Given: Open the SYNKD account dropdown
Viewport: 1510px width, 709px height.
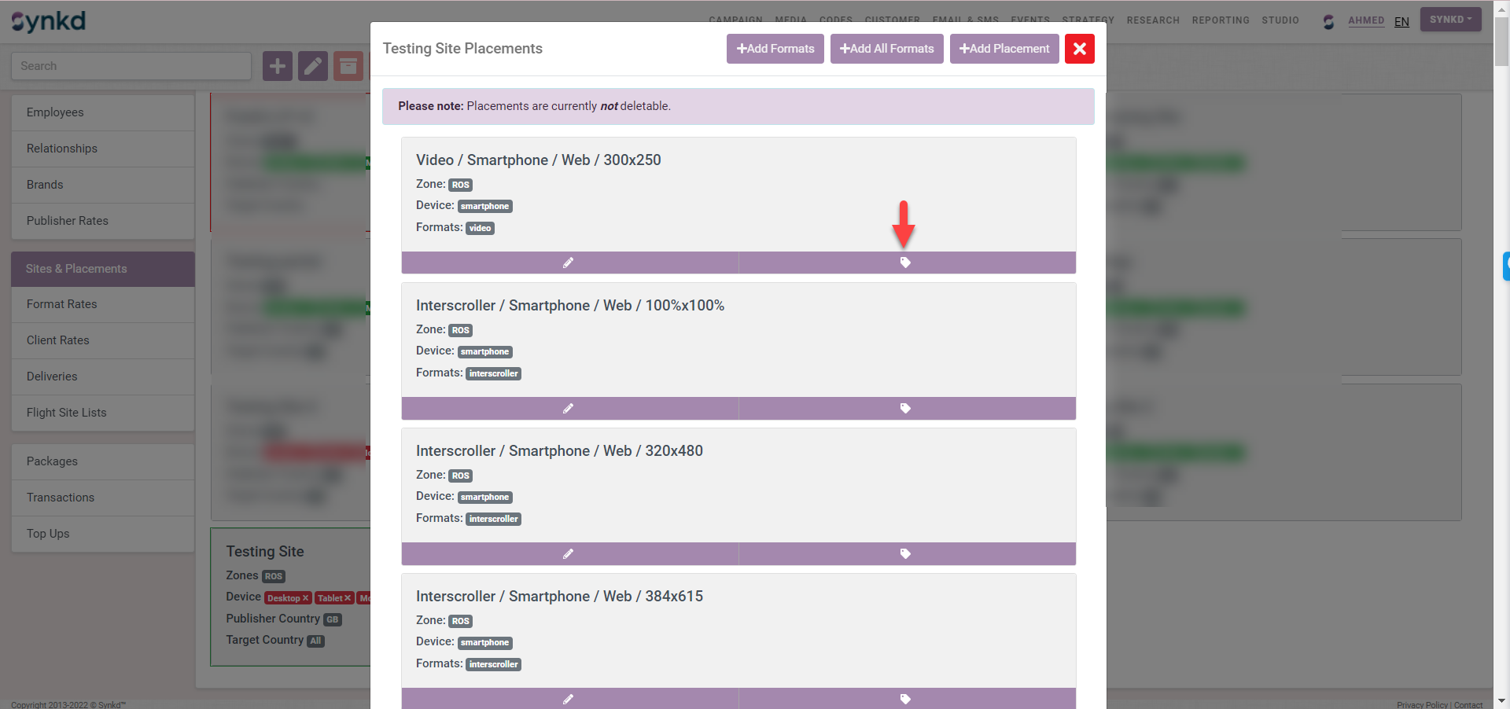Looking at the screenshot, I should pos(1449,20).
